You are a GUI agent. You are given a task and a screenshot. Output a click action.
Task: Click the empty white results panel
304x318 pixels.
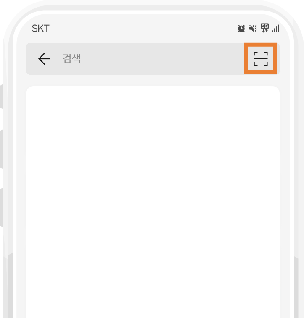(x=153, y=202)
